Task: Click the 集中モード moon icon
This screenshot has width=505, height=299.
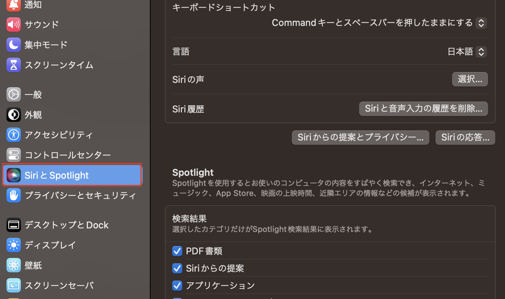Action: click(x=14, y=45)
